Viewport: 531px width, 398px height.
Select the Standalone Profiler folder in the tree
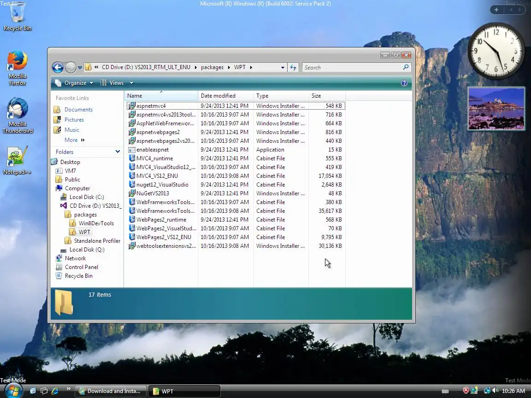[97, 240]
